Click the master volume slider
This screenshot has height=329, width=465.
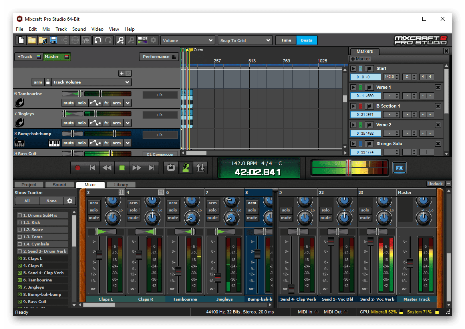pyautogui.click(x=349, y=167)
